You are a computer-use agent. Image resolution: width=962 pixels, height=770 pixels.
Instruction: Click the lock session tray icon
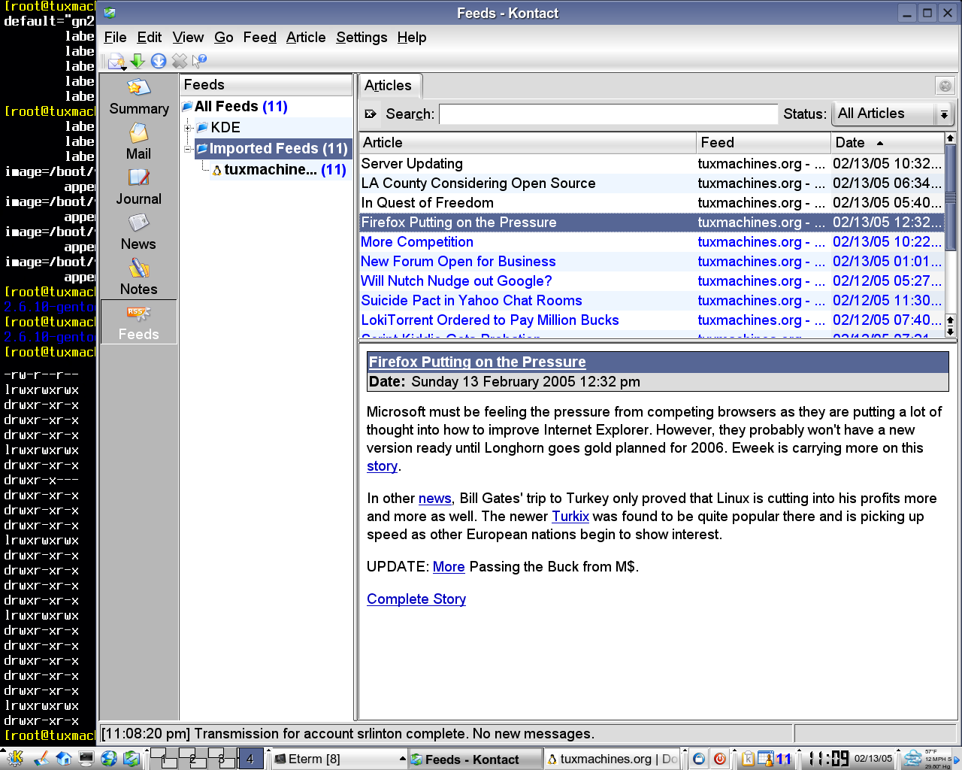(x=699, y=759)
